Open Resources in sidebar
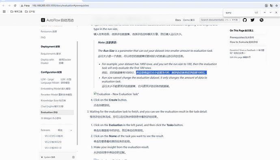Image resolution: width=280 pixels, height=160 pixels. (49, 32)
